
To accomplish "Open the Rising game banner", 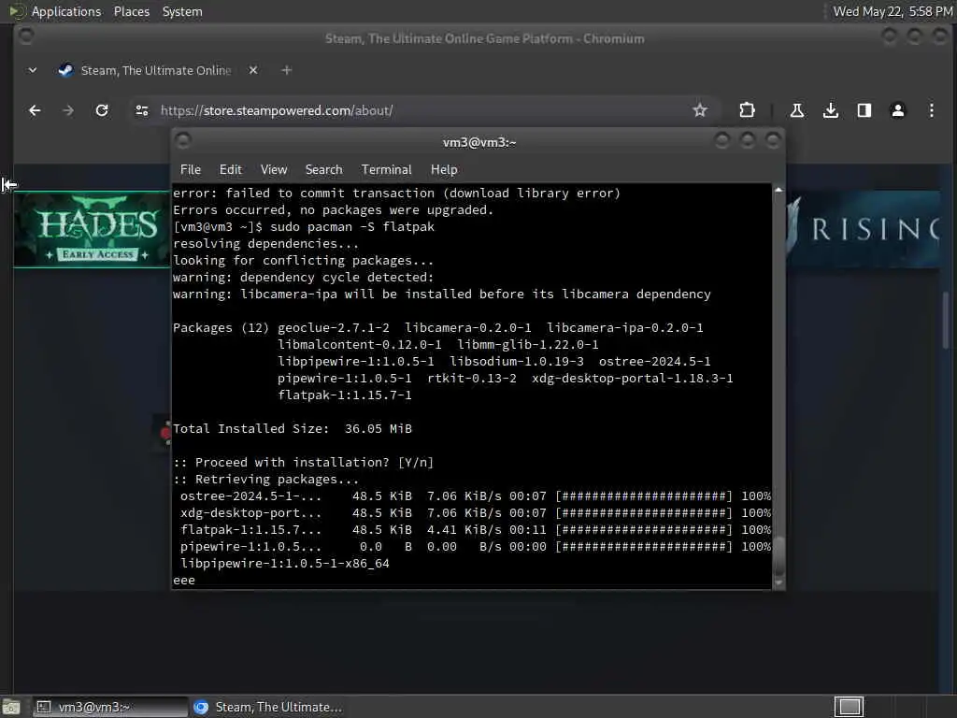I will pos(862,230).
